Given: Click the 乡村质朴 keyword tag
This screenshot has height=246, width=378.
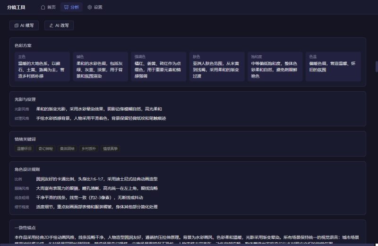Looking at the screenshot, I should pos(88,149).
